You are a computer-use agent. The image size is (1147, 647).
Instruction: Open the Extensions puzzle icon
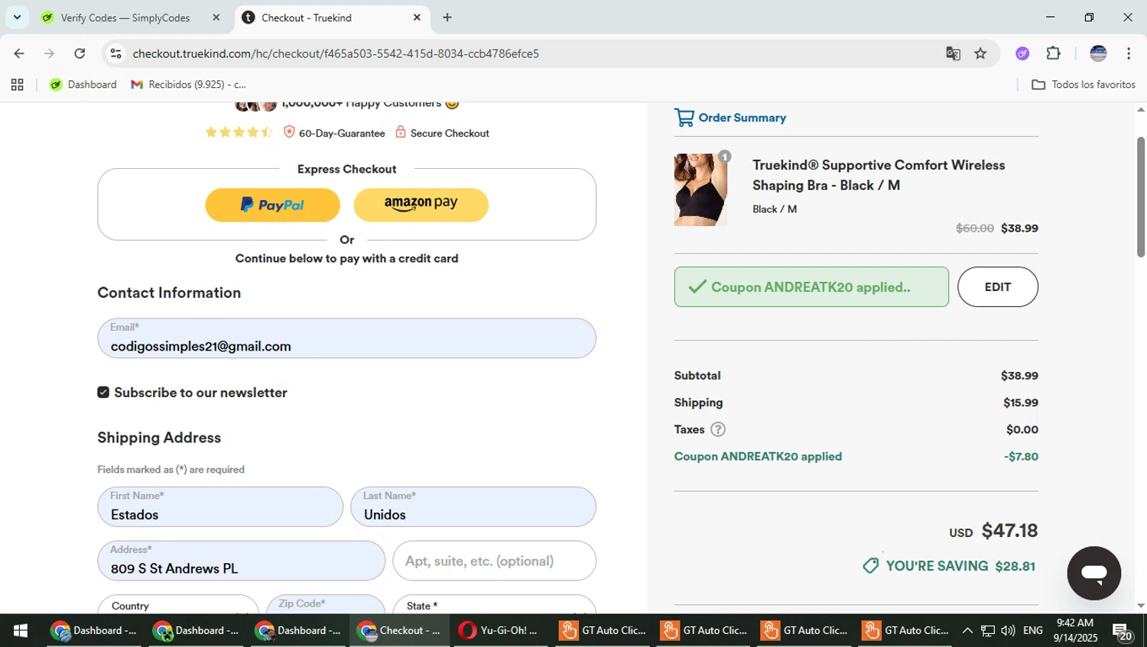pyautogui.click(x=1053, y=53)
